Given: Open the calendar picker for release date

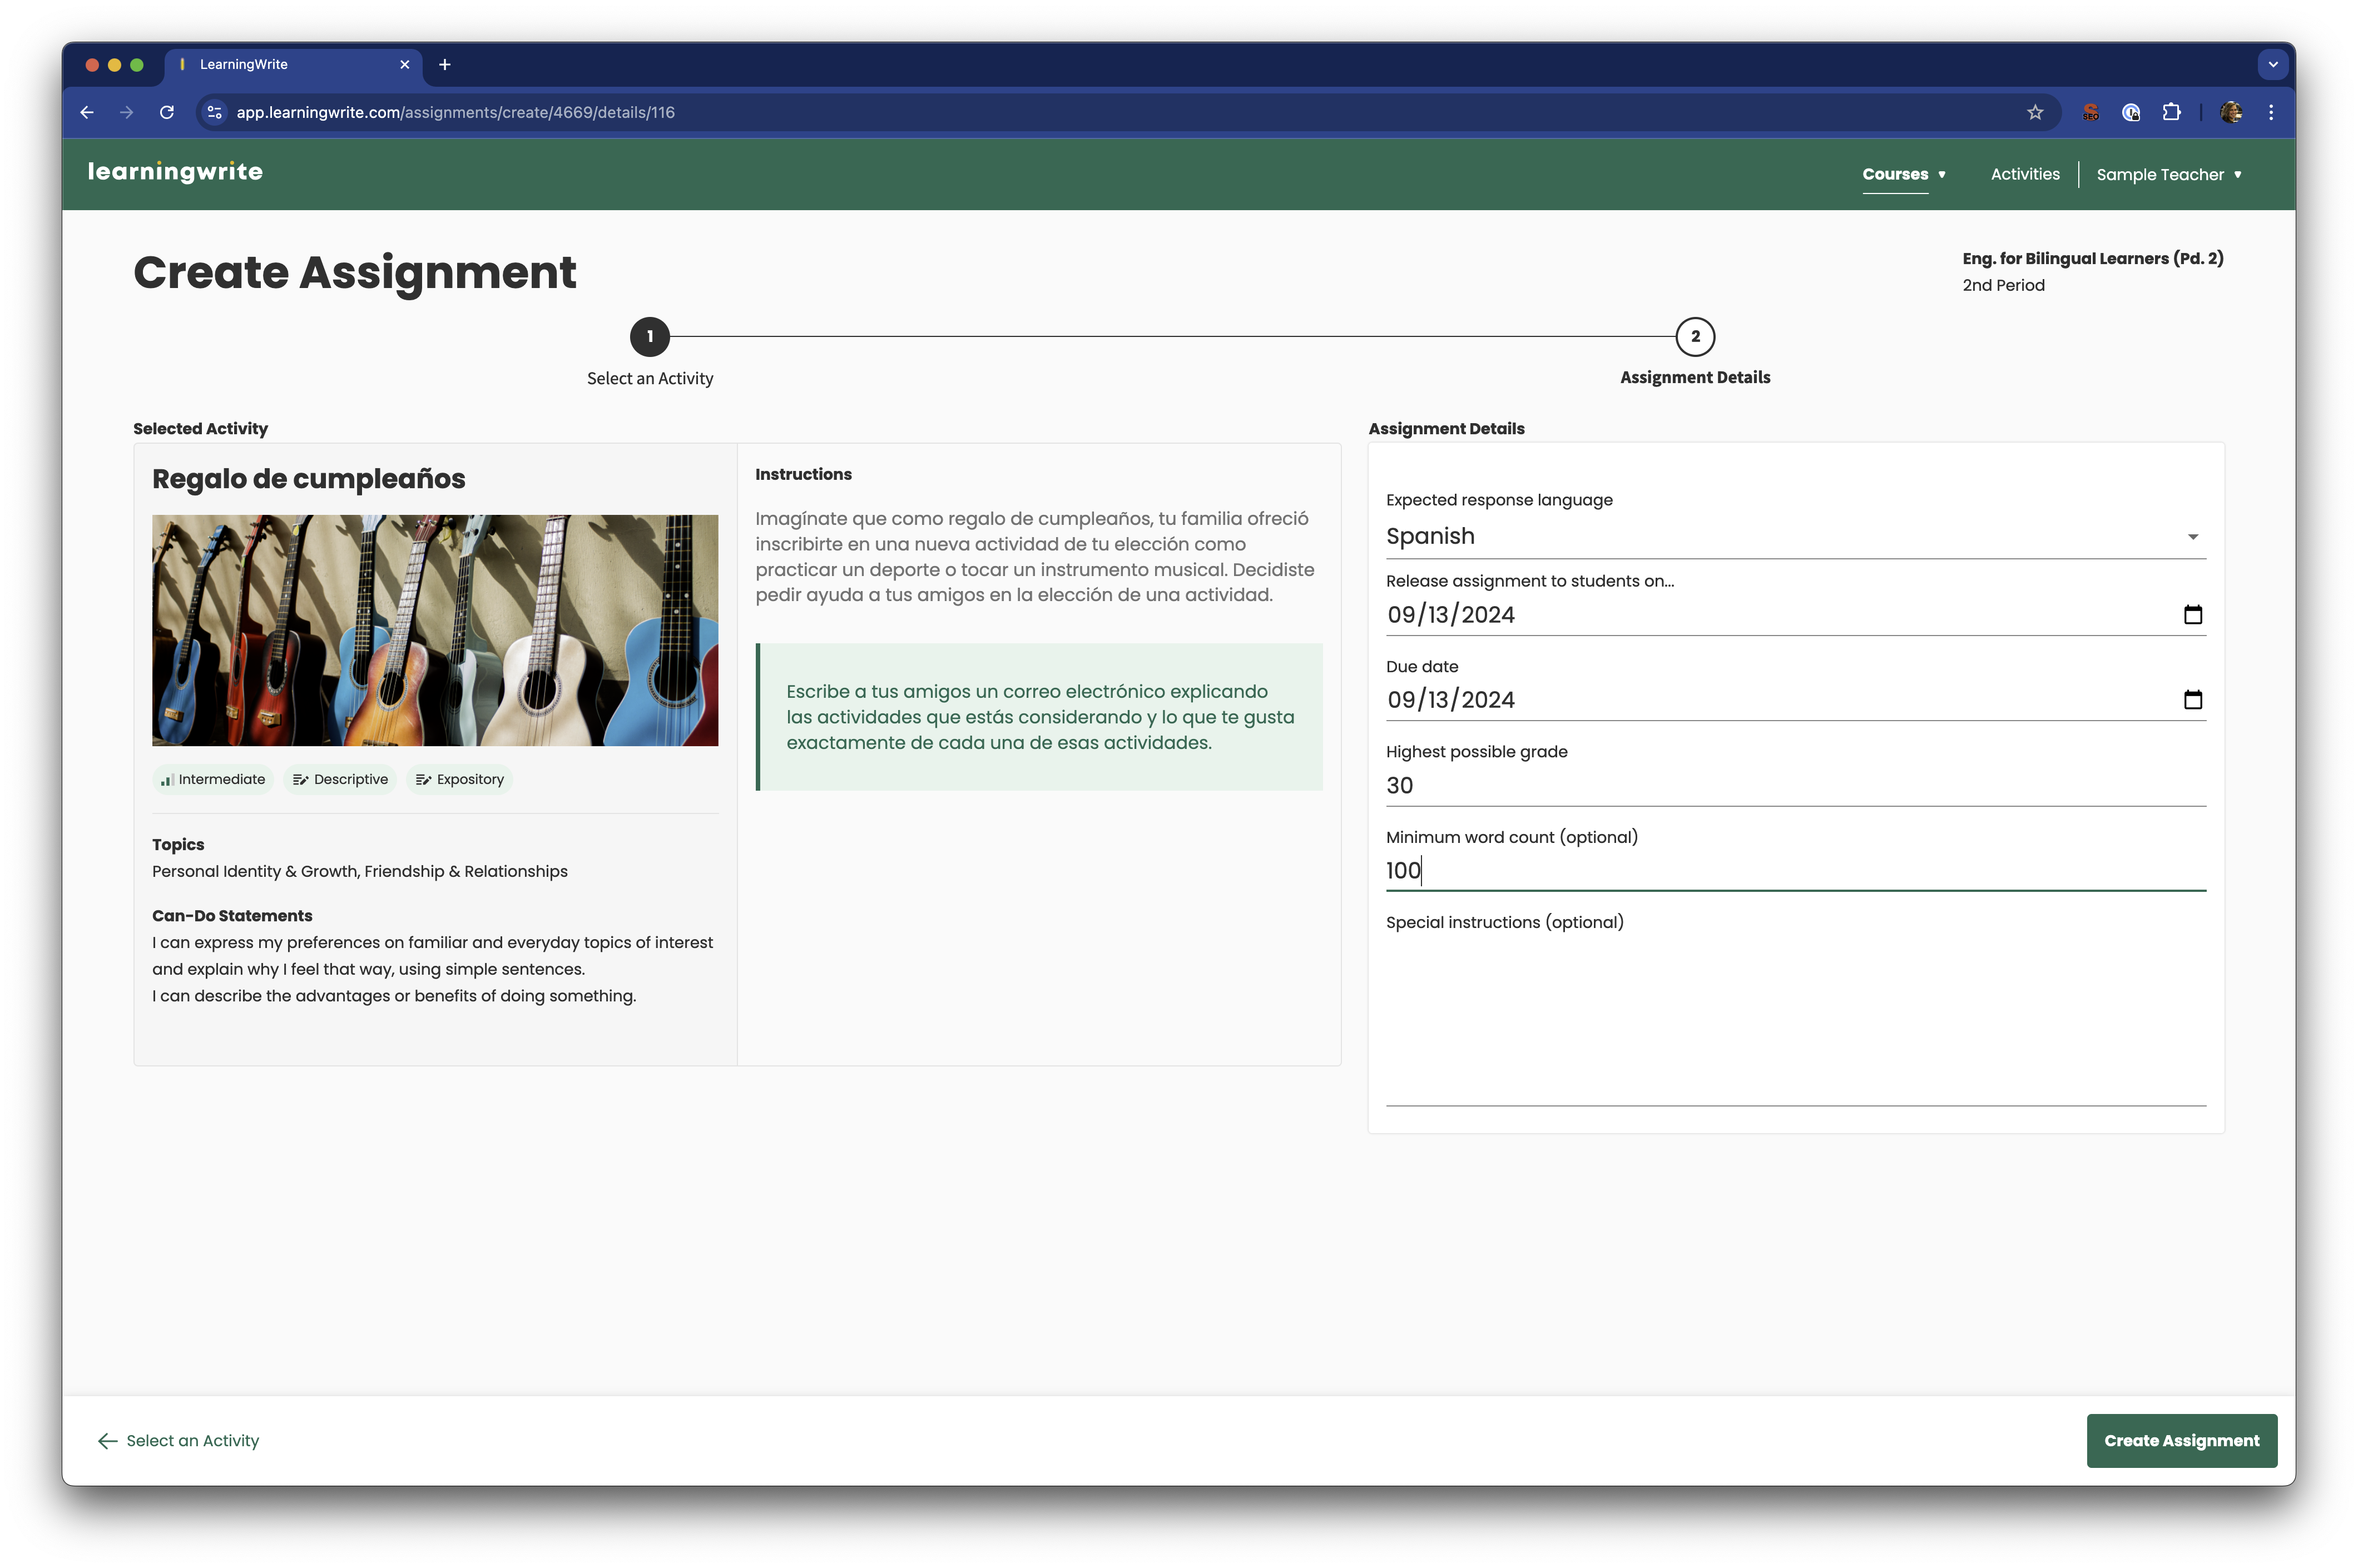Looking at the screenshot, I should [2192, 614].
